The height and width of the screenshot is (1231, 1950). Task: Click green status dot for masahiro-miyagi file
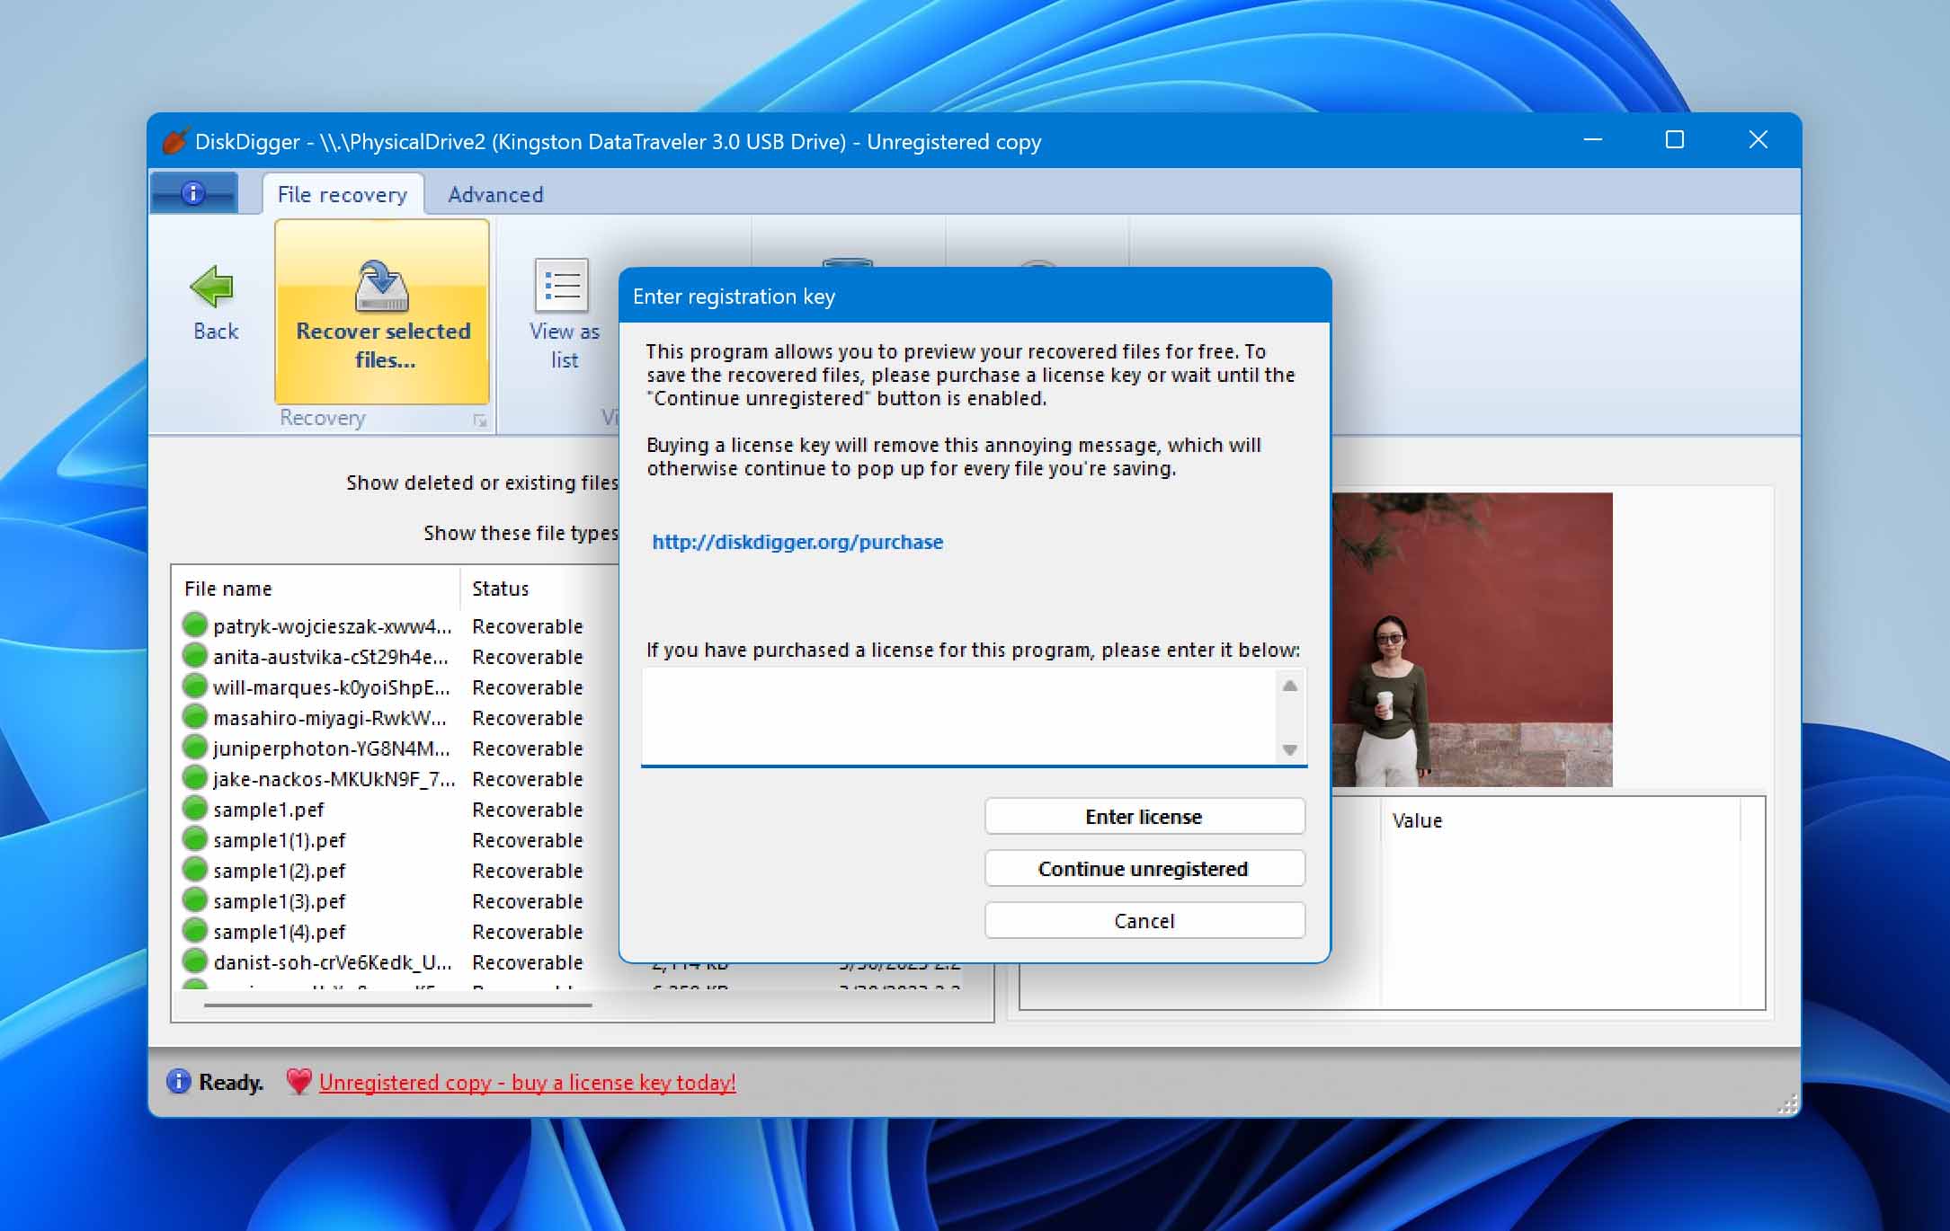[194, 716]
